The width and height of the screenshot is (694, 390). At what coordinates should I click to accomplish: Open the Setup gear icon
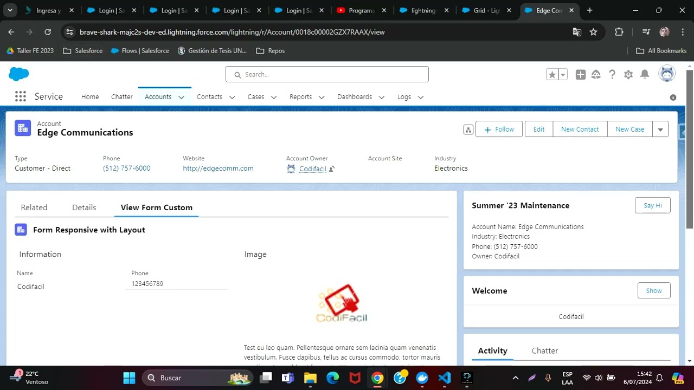click(628, 75)
